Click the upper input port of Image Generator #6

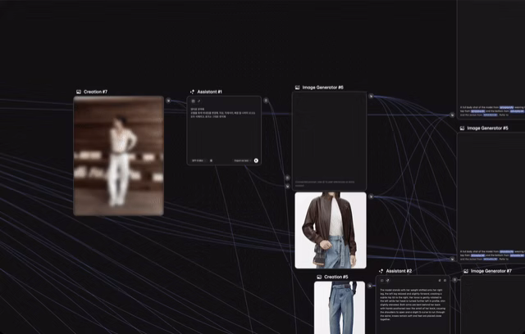click(287, 178)
